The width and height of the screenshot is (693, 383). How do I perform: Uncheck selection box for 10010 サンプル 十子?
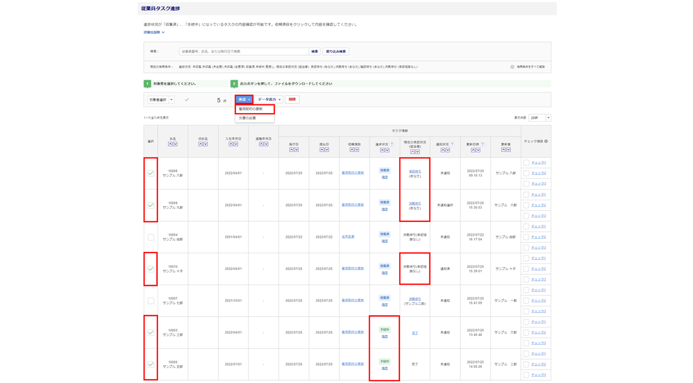[151, 269]
